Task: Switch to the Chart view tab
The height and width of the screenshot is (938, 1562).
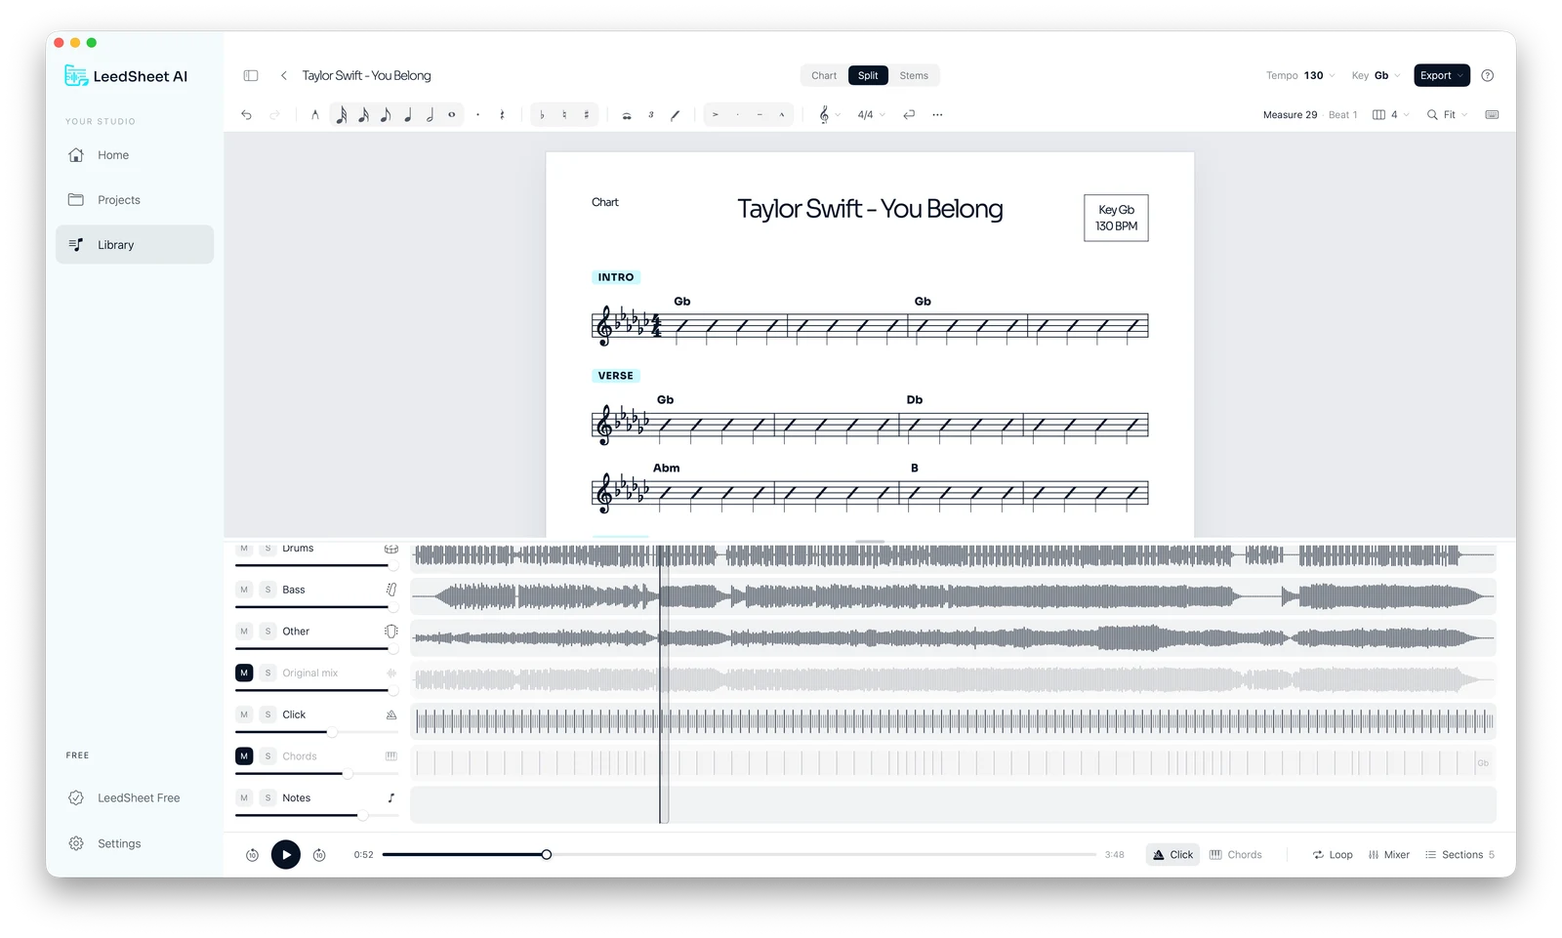Action: click(824, 75)
